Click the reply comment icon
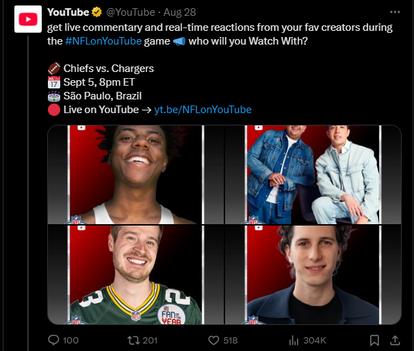Image resolution: width=414 pixels, height=351 pixels. pos(55,340)
